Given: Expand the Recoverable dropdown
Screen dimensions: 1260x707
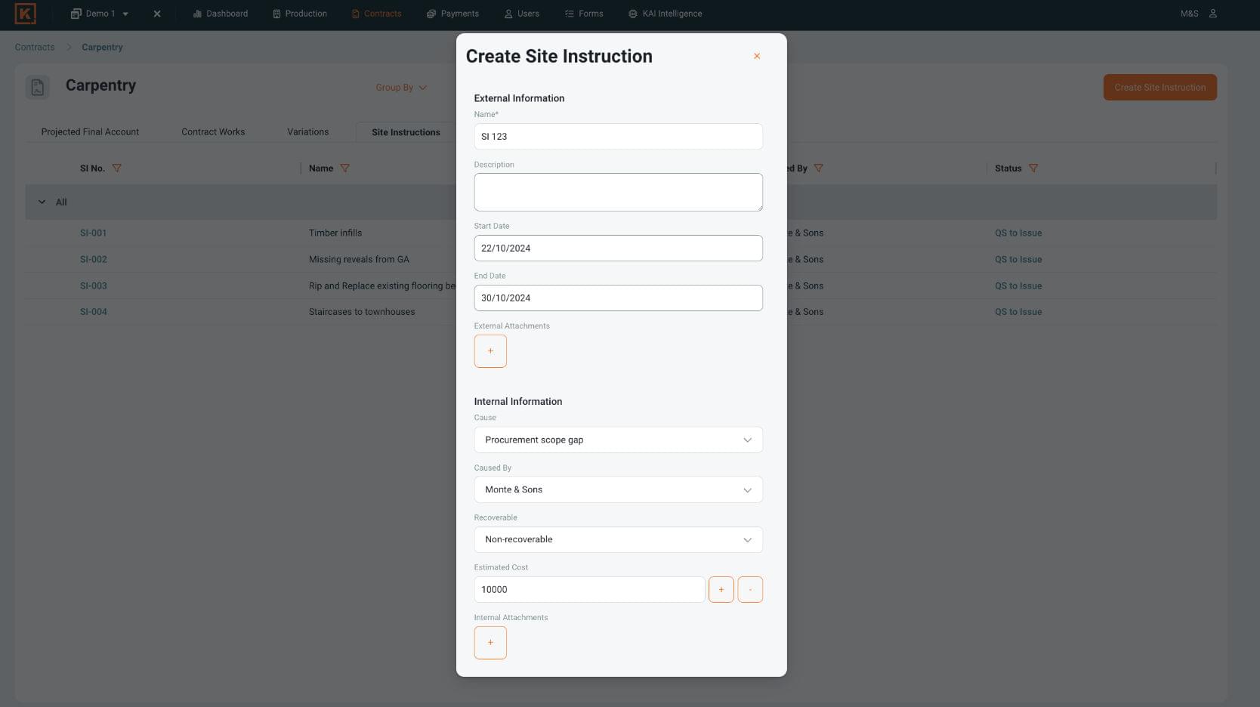Looking at the screenshot, I should [618, 540].
